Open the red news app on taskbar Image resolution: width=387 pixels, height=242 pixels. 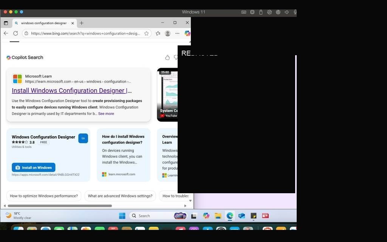click(265, 216)
